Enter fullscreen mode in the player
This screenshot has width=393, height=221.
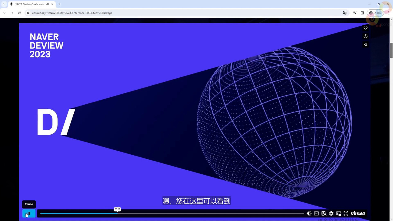tap(346, 213)
